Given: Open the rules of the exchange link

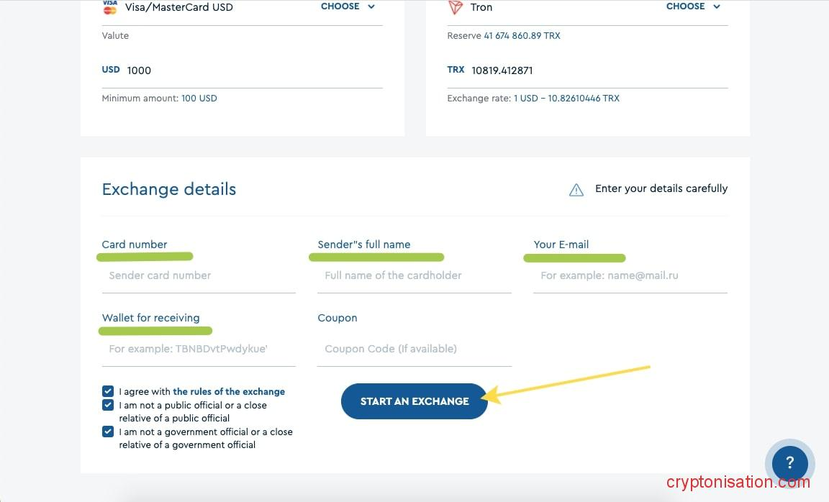Looking at the screenshot, I should point(229,392).
